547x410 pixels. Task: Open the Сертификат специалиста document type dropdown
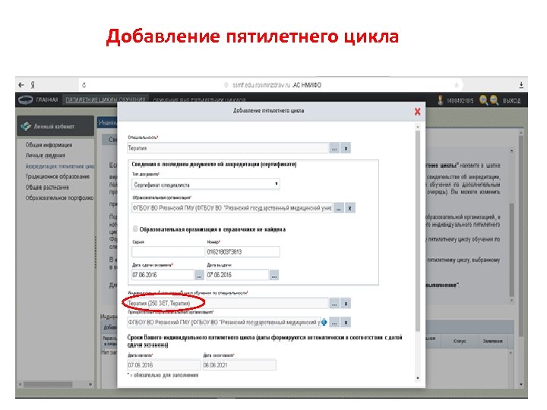(206, 184)
